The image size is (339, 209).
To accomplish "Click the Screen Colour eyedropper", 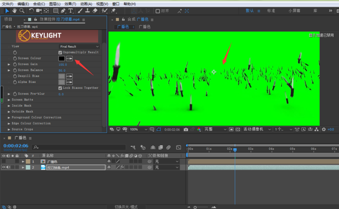I will [x=69, y=59].
